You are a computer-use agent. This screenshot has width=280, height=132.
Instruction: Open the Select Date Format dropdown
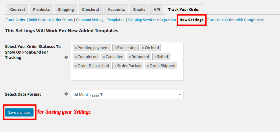(127, 94)
